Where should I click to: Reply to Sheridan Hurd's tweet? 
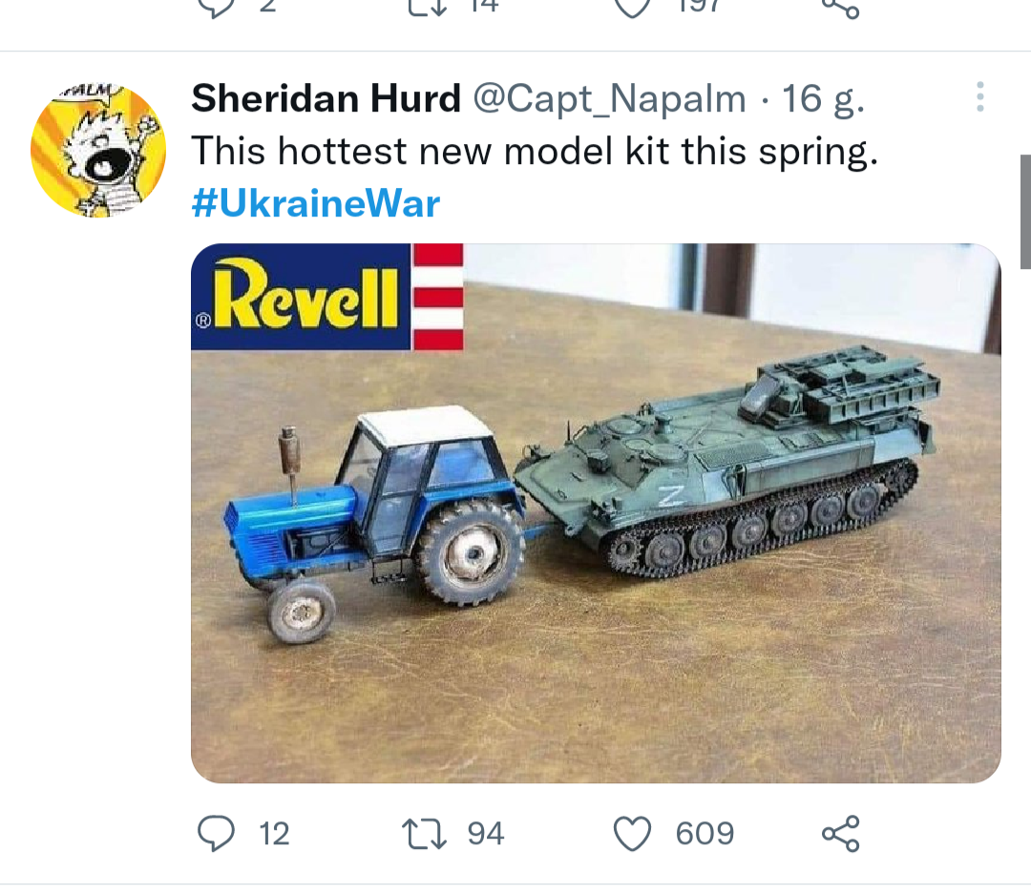click(x=216, y=834)
